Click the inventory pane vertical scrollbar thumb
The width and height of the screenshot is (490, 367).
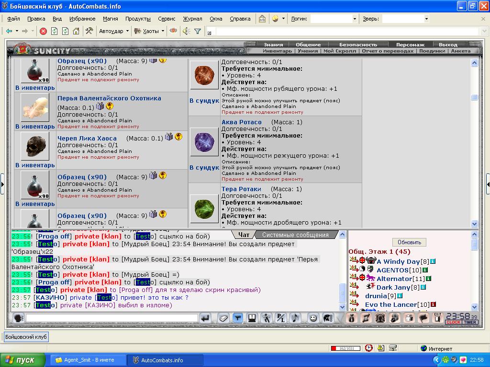point(474,97)
